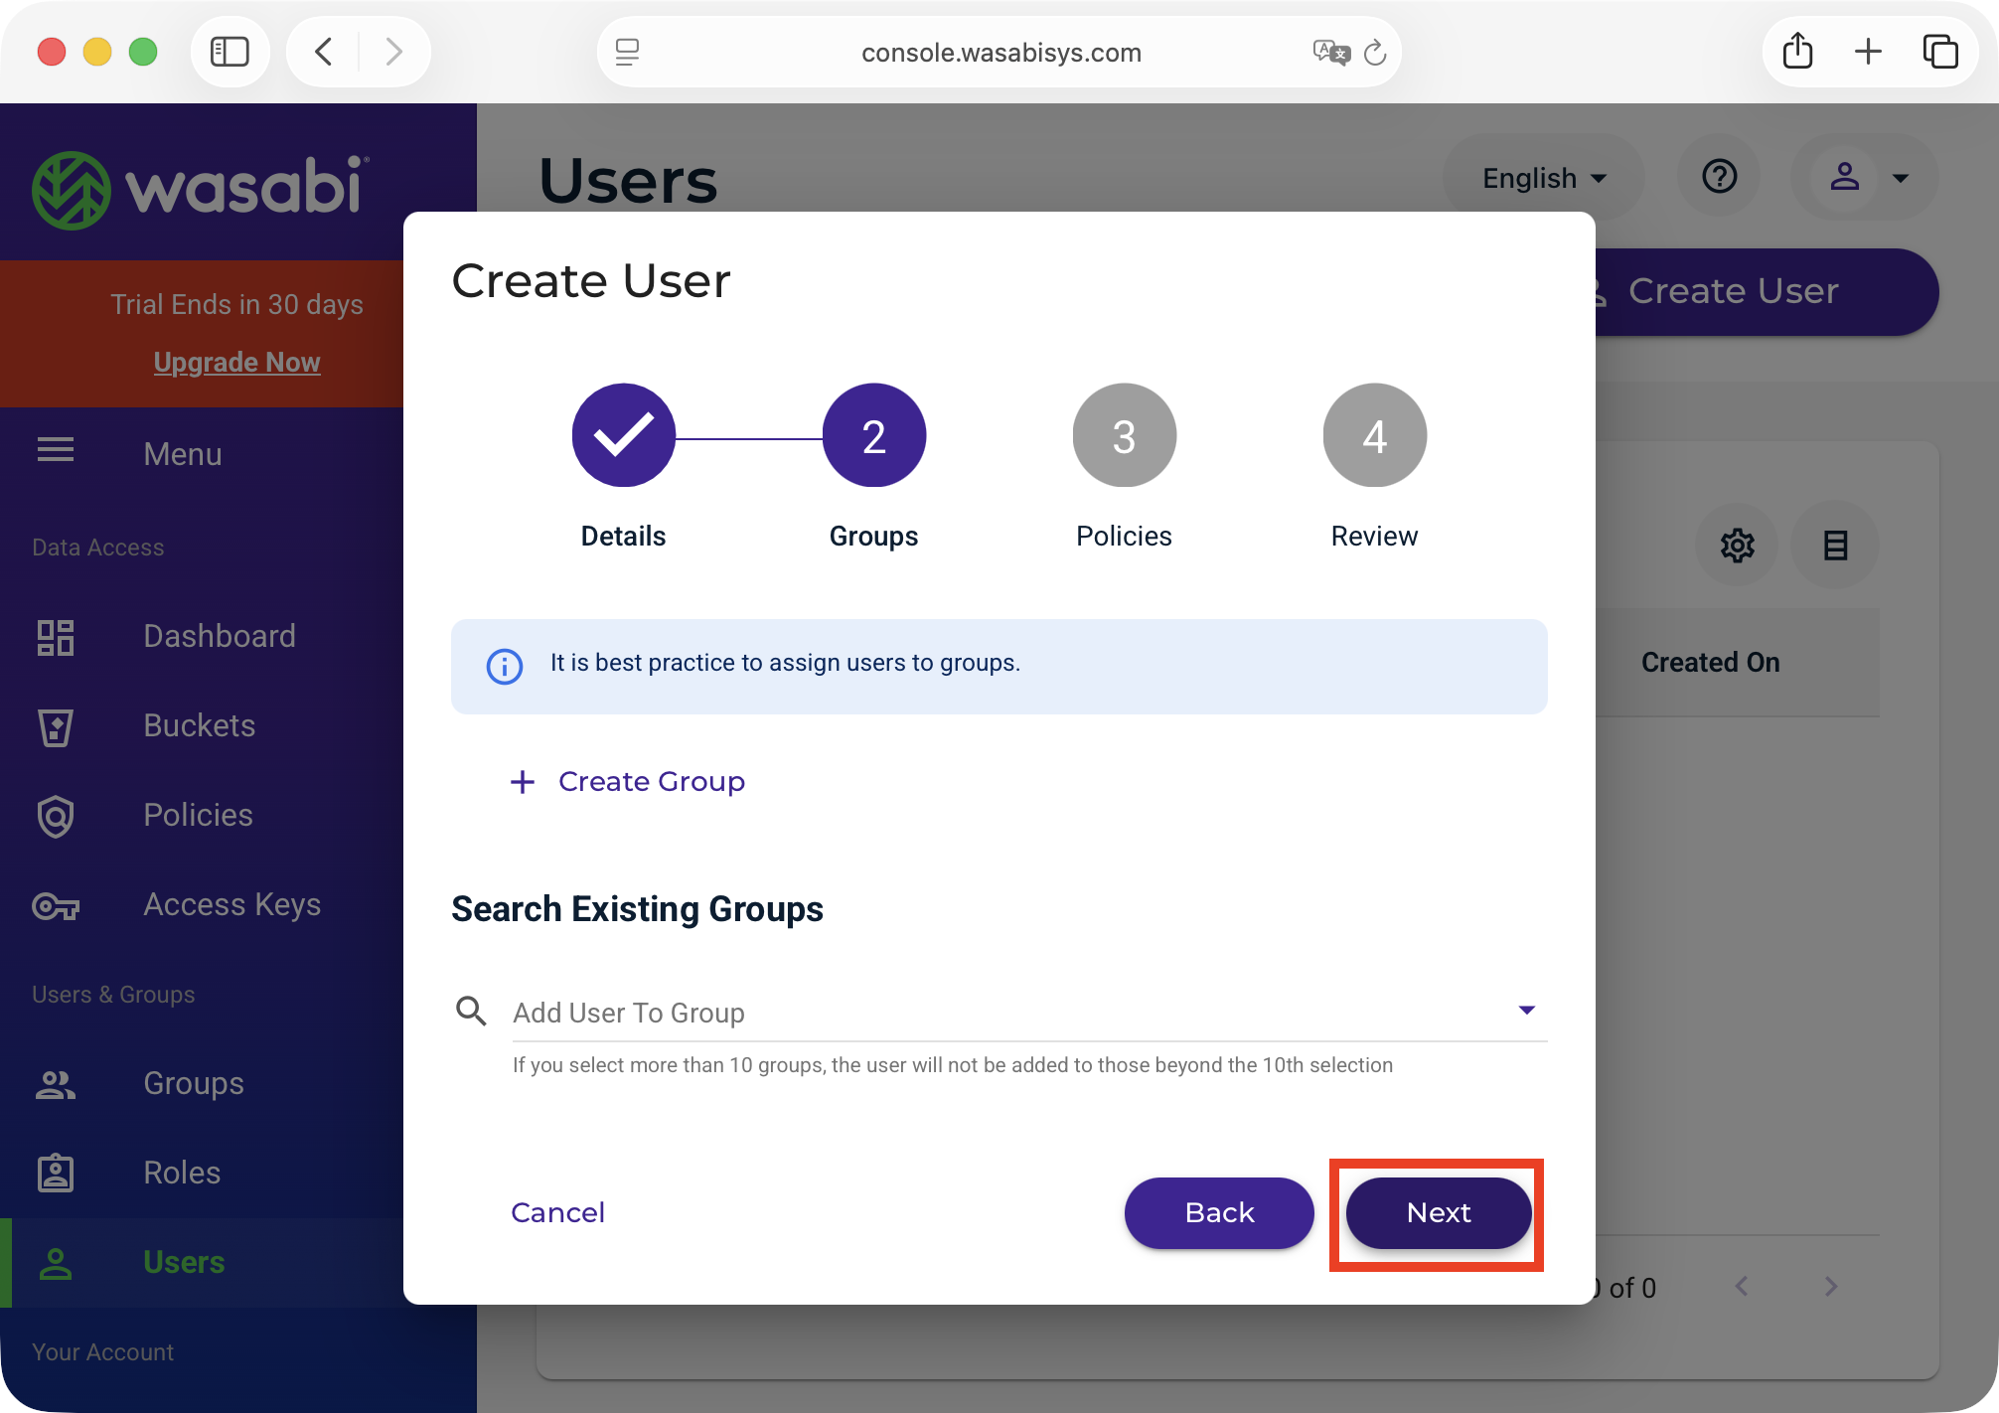Open help via question mark icon
This screenshot has height=1413, width=1999.
click(1719, 177)
